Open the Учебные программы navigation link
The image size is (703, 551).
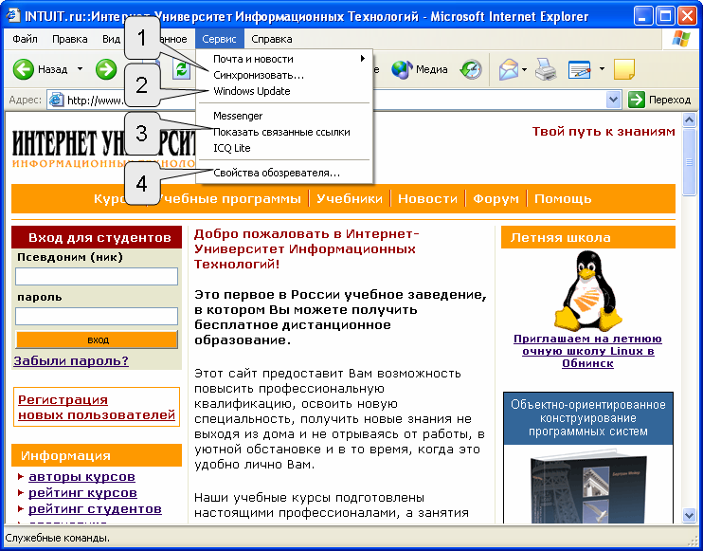point(230,199)
